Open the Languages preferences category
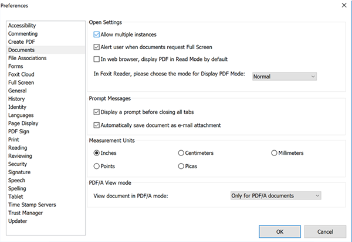This screenshot has height=242, width=352. (x=46, y=115)
